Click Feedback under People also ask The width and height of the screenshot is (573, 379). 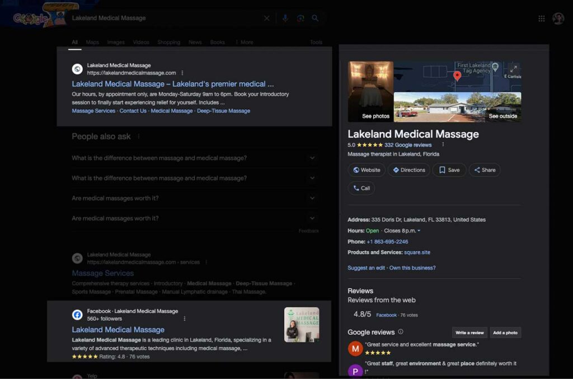(308, 231)
